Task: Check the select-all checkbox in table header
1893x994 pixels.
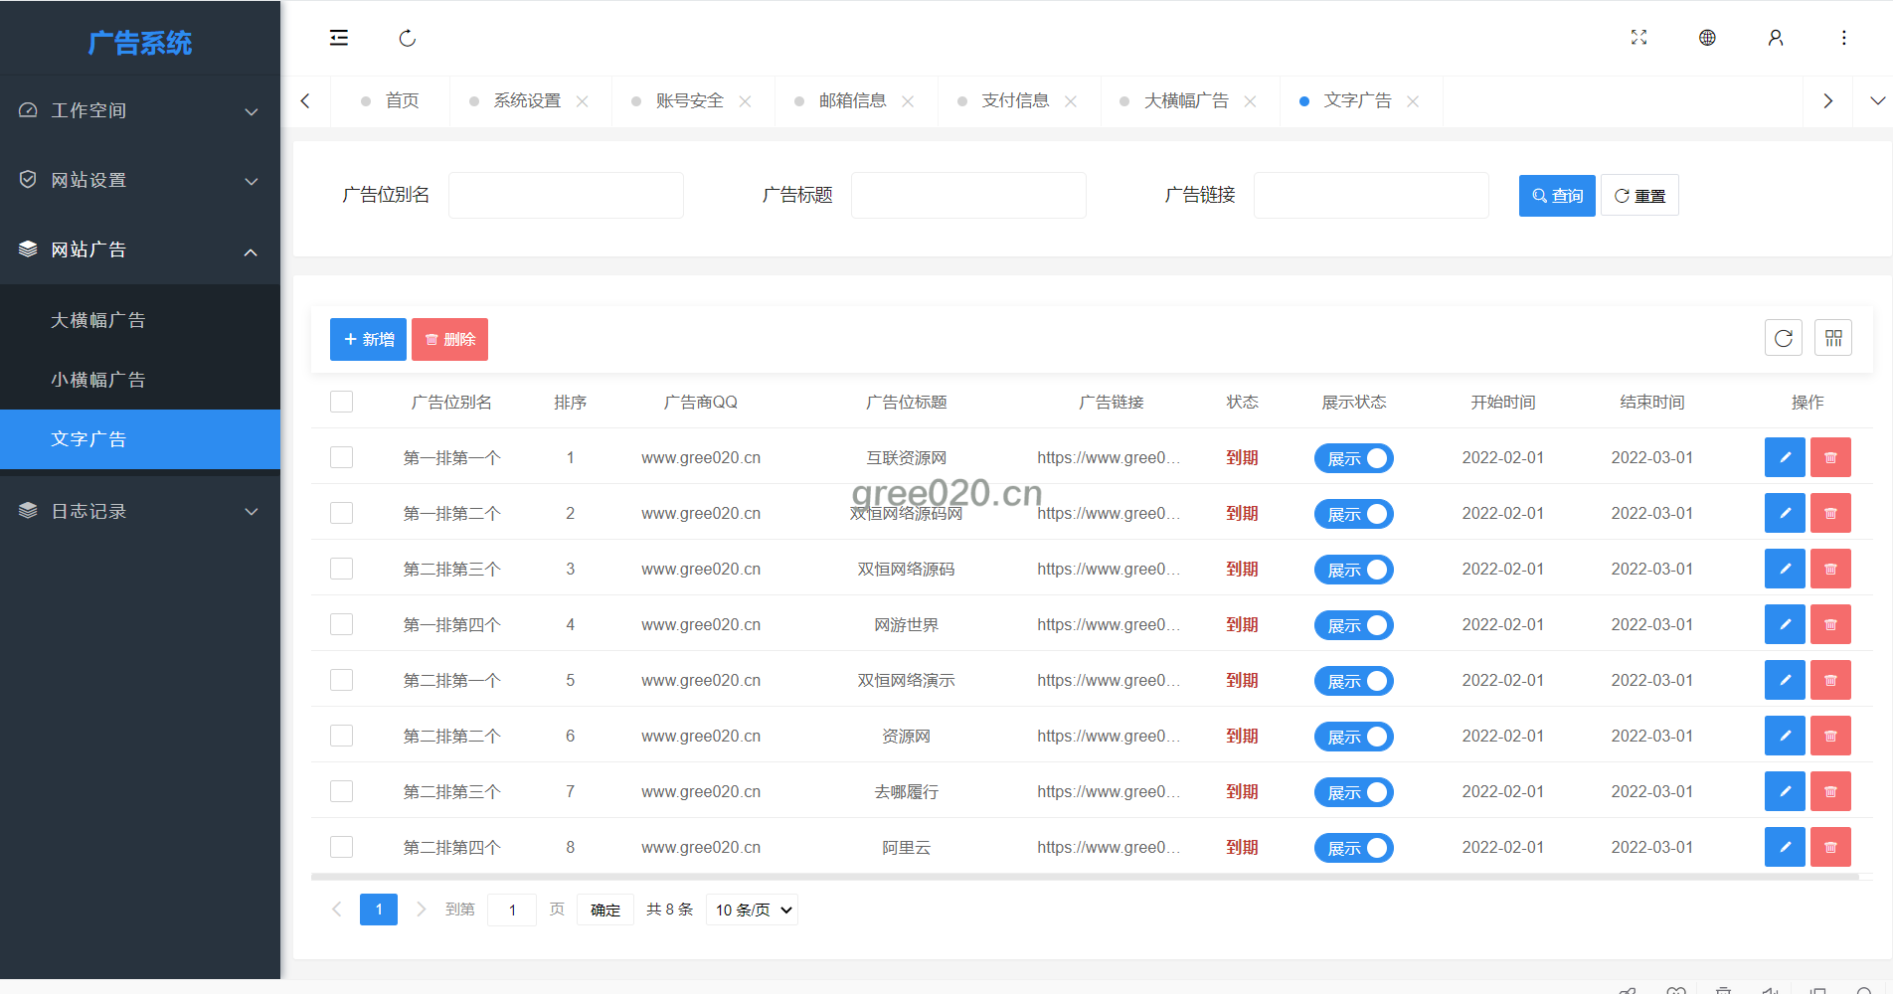Action: click(x=341, y=402)
